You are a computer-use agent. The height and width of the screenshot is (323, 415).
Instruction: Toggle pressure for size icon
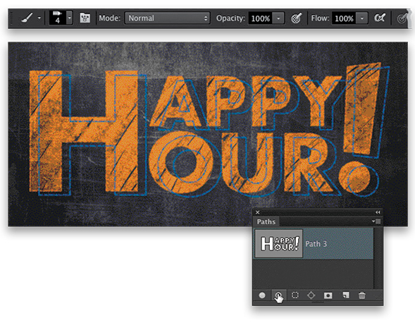tap(402, 18)
